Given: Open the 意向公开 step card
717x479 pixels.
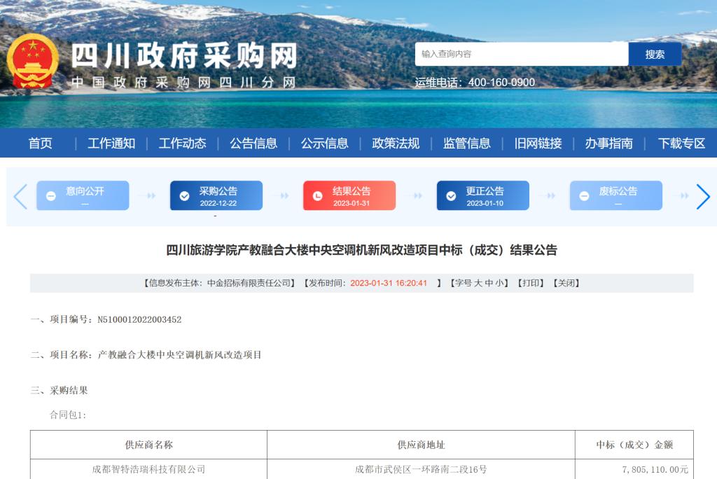Looking at the screenshot, I should (x=83, y=195).
